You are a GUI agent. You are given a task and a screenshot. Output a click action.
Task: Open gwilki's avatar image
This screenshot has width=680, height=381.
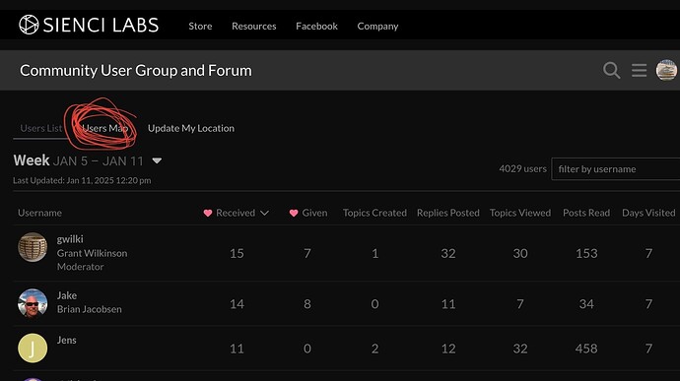[x=33, y=247]
